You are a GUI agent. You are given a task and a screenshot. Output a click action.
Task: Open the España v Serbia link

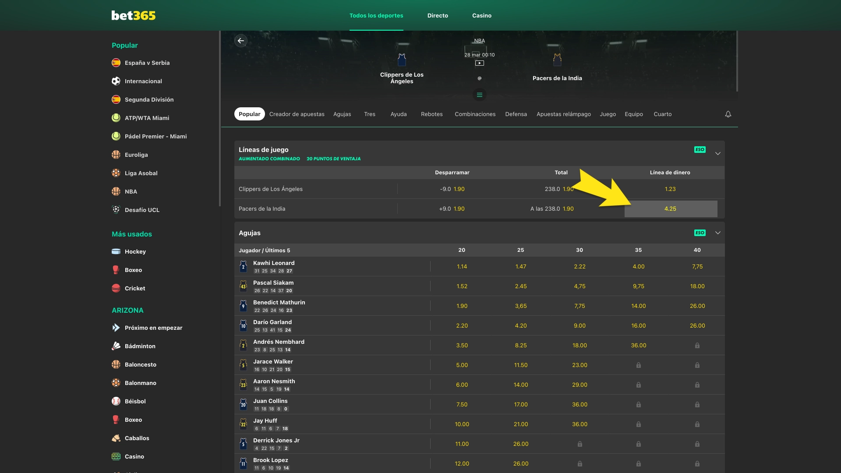[x=147, y=63]
